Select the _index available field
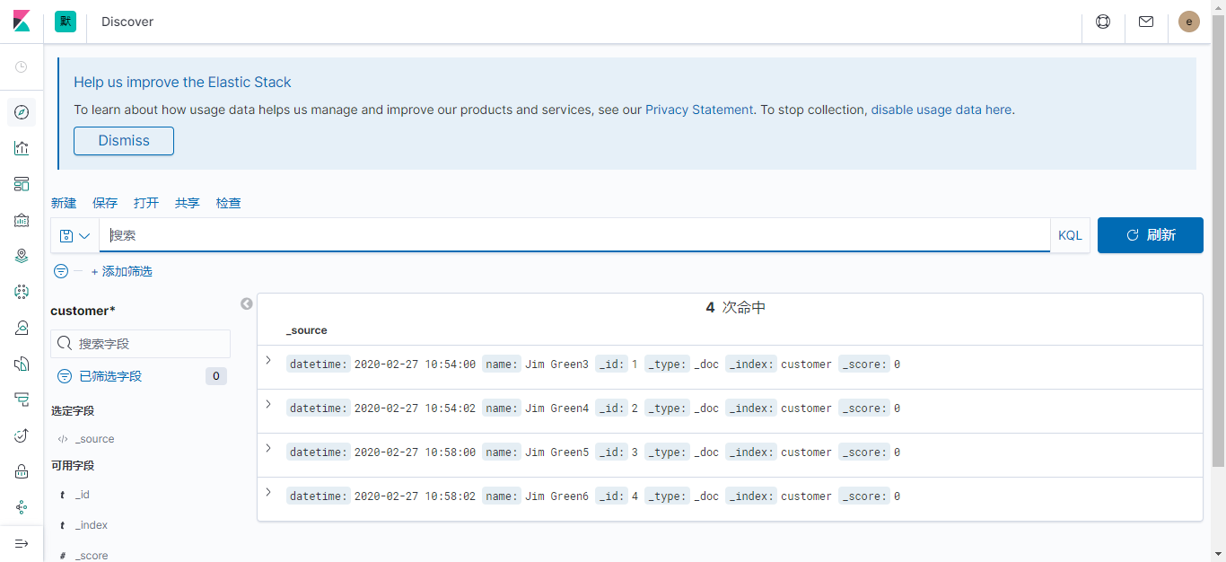The height and width of the screenshot is (562, 1226). pos(91,525)
